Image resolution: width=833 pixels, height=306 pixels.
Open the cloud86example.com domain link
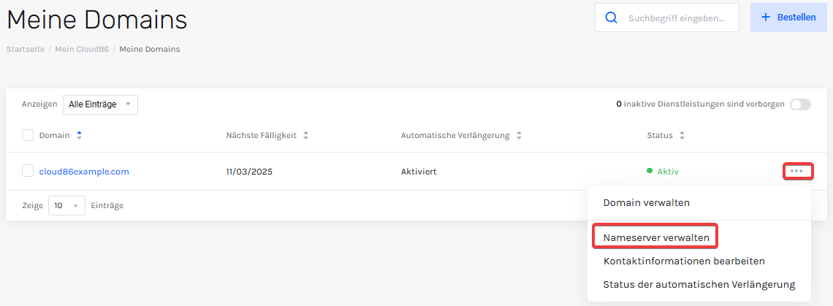pyautogui.click(x=84, y=172)
